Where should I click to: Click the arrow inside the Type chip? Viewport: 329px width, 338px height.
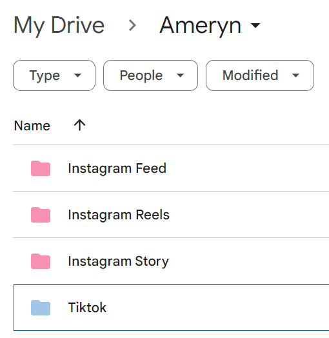[x=77, y=75]
